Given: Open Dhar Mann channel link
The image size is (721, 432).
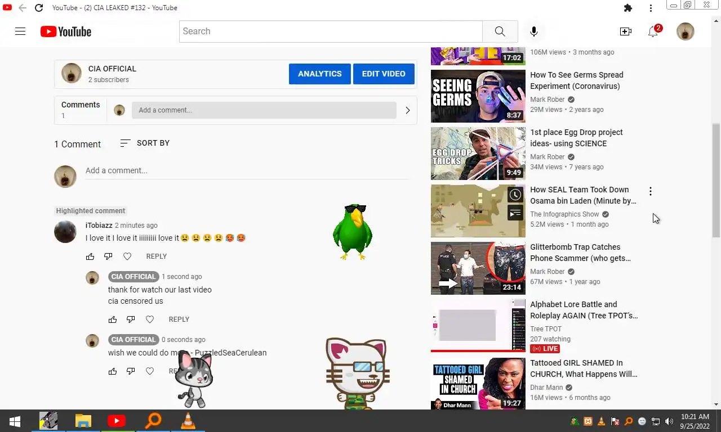Looking at the screenshot, I should (546, 388).
